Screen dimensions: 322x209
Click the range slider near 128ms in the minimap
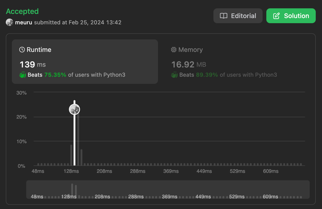pyautogui.click(x=72, y=190)
